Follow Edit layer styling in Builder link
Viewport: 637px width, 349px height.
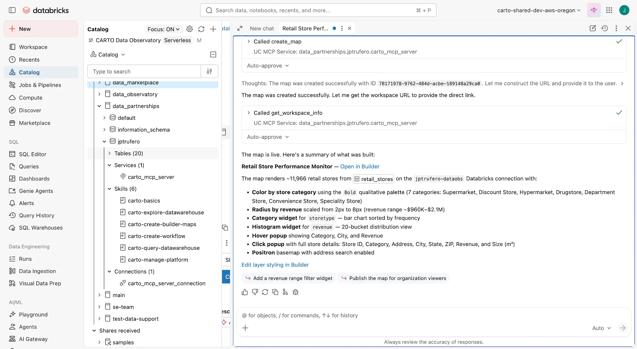[275, 265]
